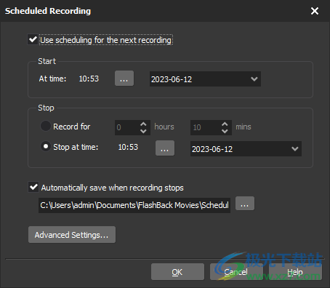Screen dimensions: 330x288
Task: Click into the hours input field
Action: pos(127,127)
